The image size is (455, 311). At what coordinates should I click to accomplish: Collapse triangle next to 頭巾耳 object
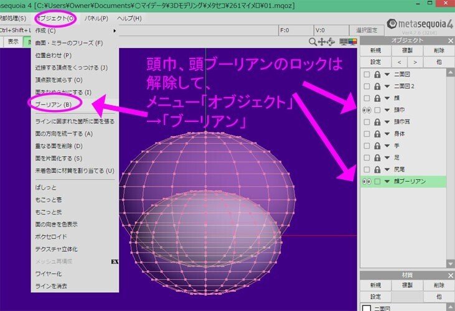coord(387,122)
